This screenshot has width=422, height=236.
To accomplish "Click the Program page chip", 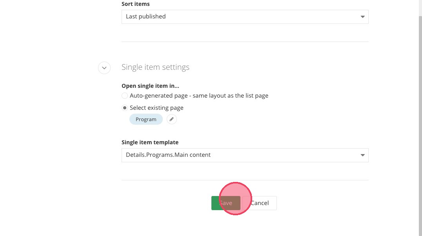I will click(x=146, y=119).
